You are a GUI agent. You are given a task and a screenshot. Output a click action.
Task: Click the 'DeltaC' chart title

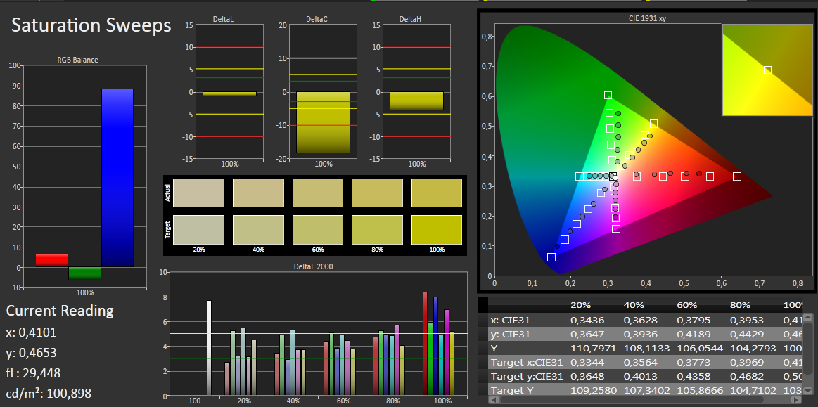pyautogui.click(x=317, y=19)
